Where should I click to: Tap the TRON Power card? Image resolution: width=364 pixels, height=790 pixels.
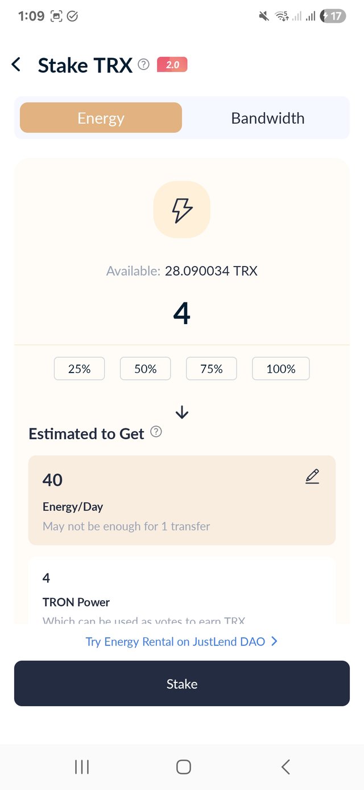182,592
